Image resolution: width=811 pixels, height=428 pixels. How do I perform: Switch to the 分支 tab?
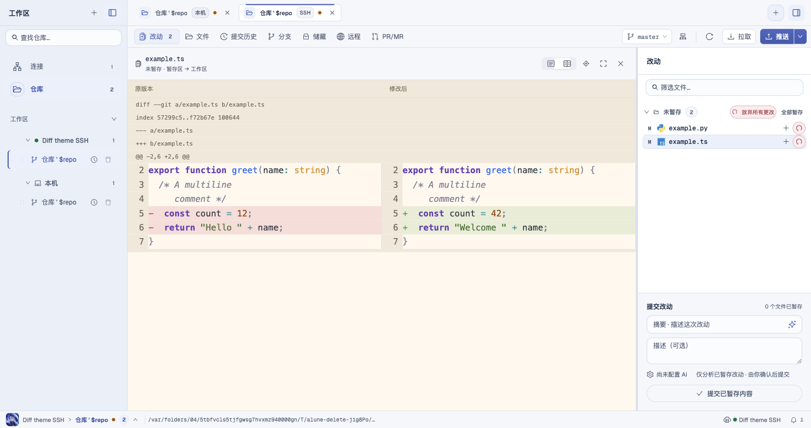280,36
